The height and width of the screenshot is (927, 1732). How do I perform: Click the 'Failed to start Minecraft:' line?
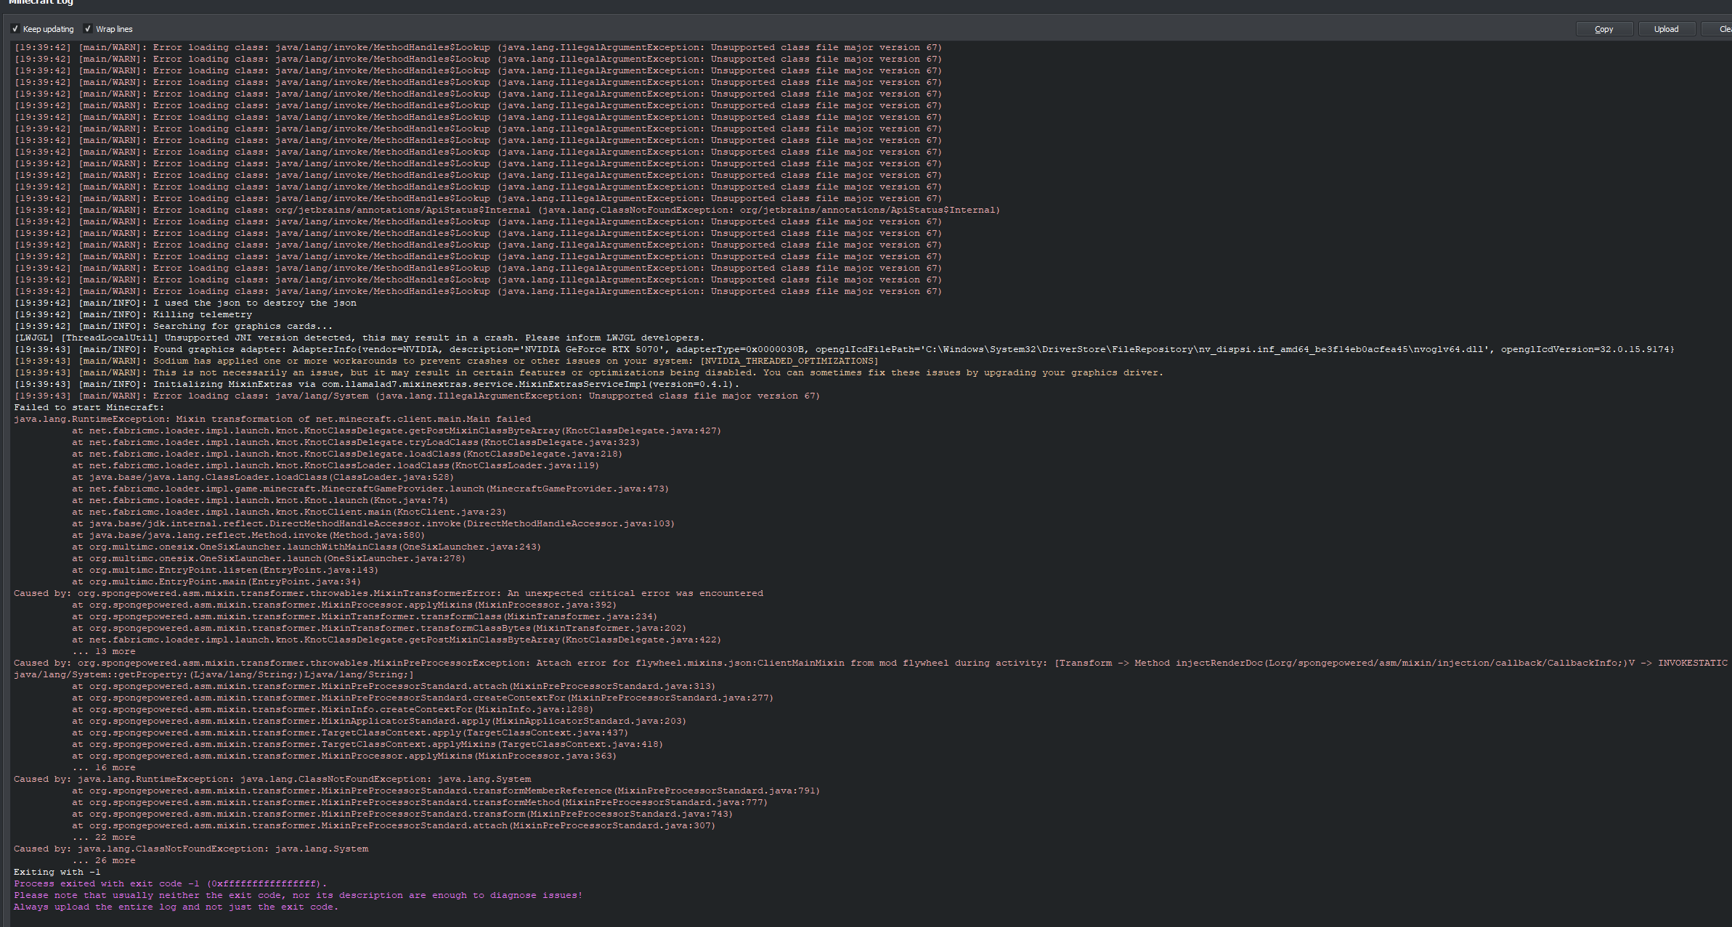tap(89, 407)
